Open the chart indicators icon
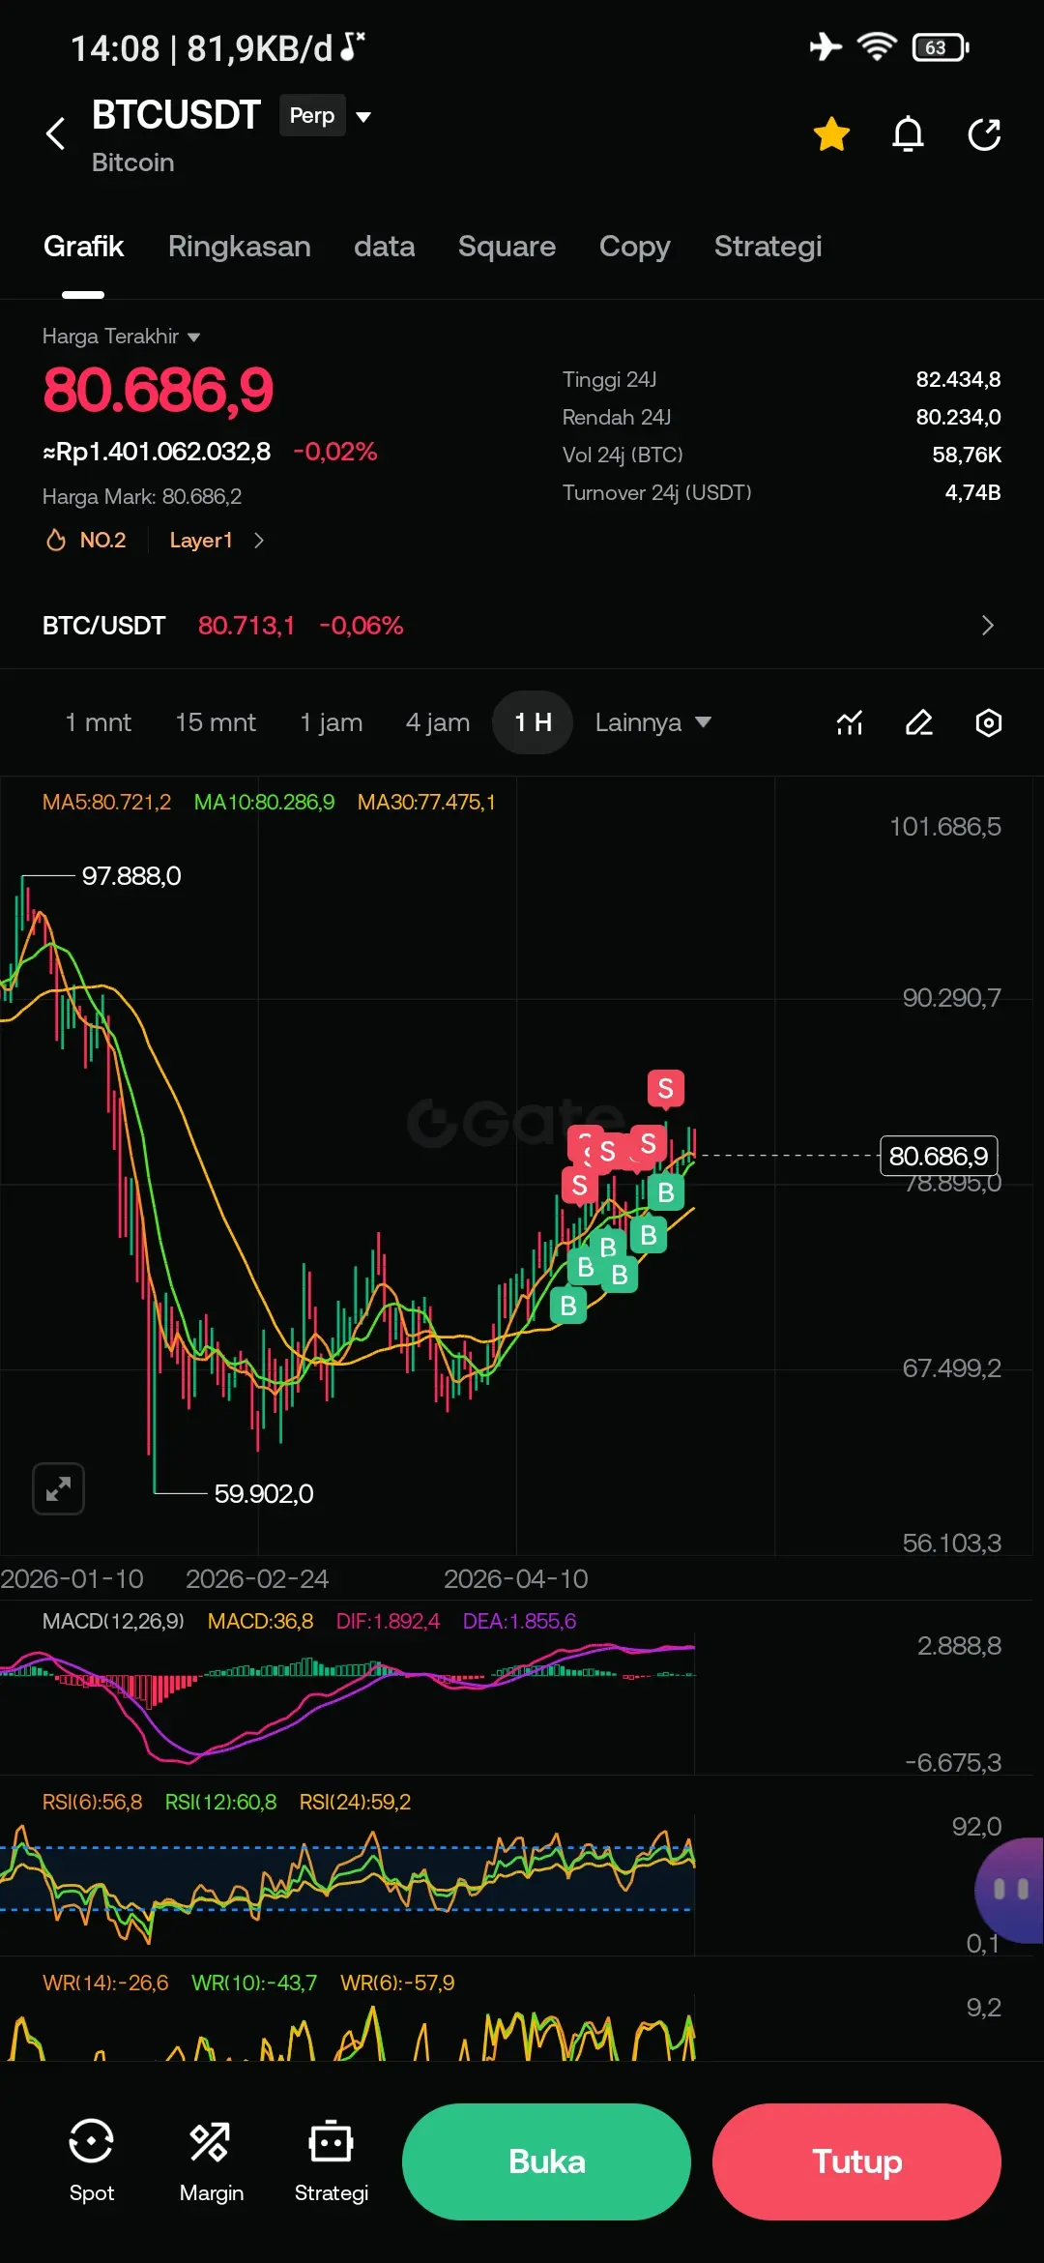Screen dimensions: 1044x2263 coord(850,722)
